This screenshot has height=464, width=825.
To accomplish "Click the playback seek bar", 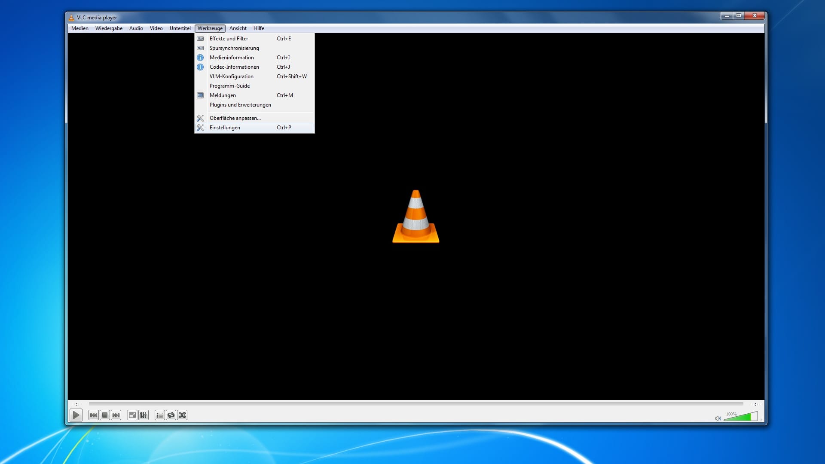I will [x=416, y=404].
